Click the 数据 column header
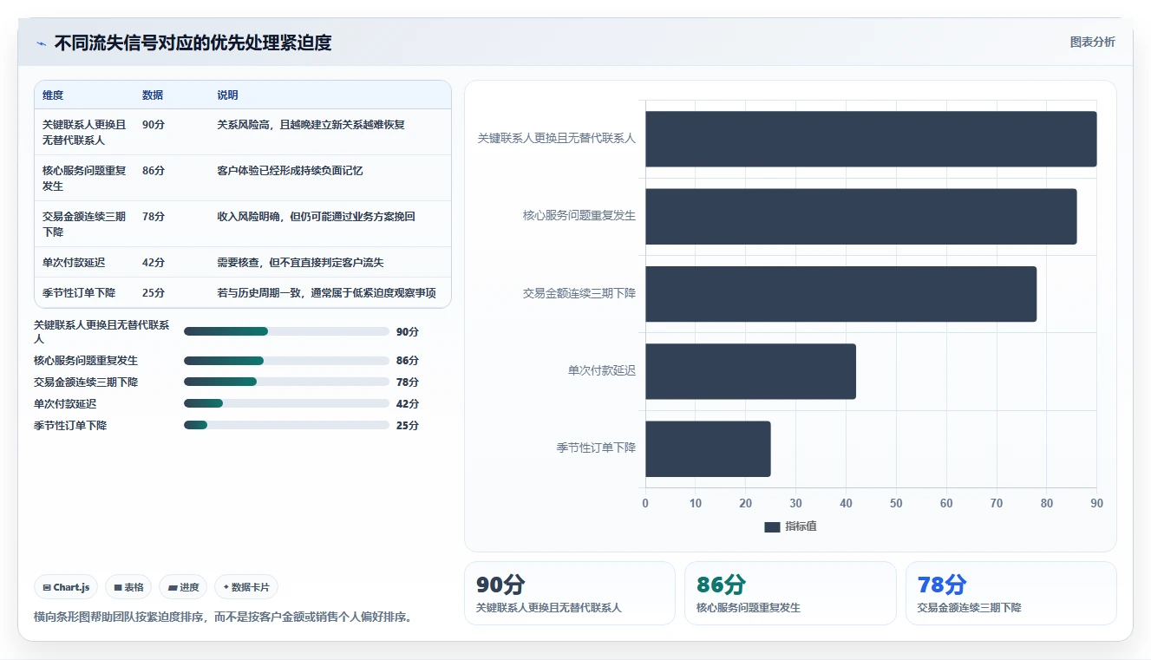The width and height of the screenshot is (1151, 660). [x=153, y=95]
